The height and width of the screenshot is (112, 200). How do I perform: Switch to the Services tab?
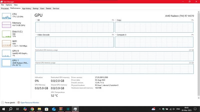click(x=56, y=8)
